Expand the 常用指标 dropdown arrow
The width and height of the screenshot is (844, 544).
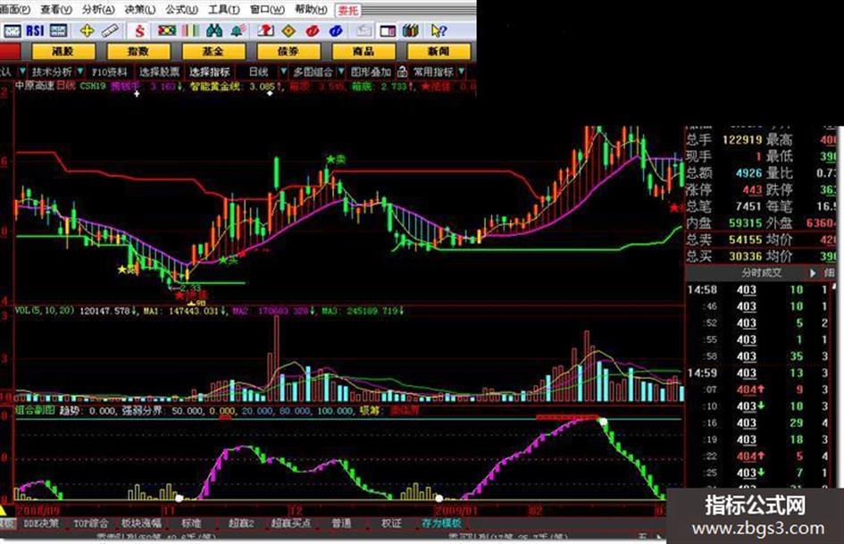pos(461,71)
